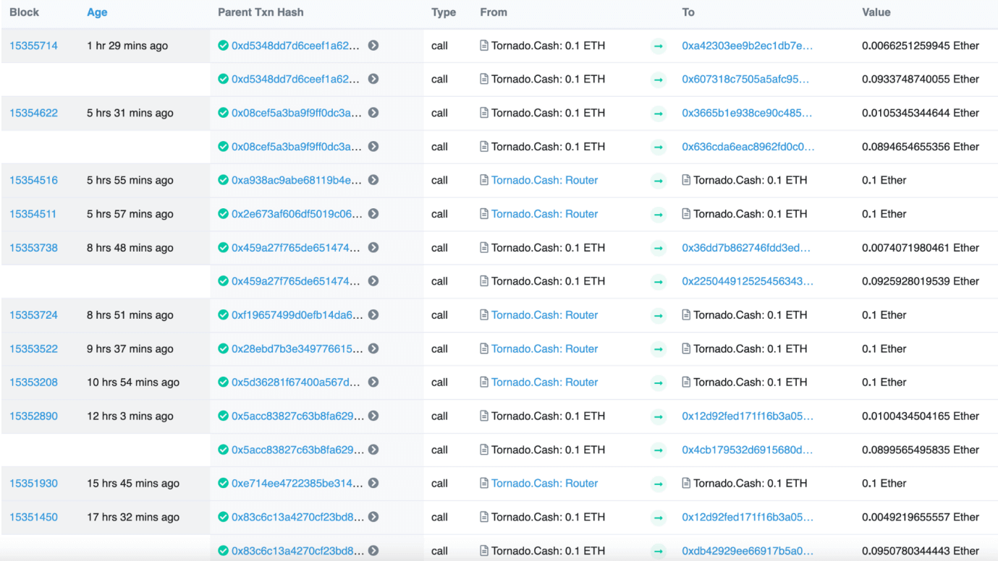Image resolution: width=998 pixels, height=561 pixels.
Task: Select the age '17 hrs 32 mins ago'
Action: 133,517
